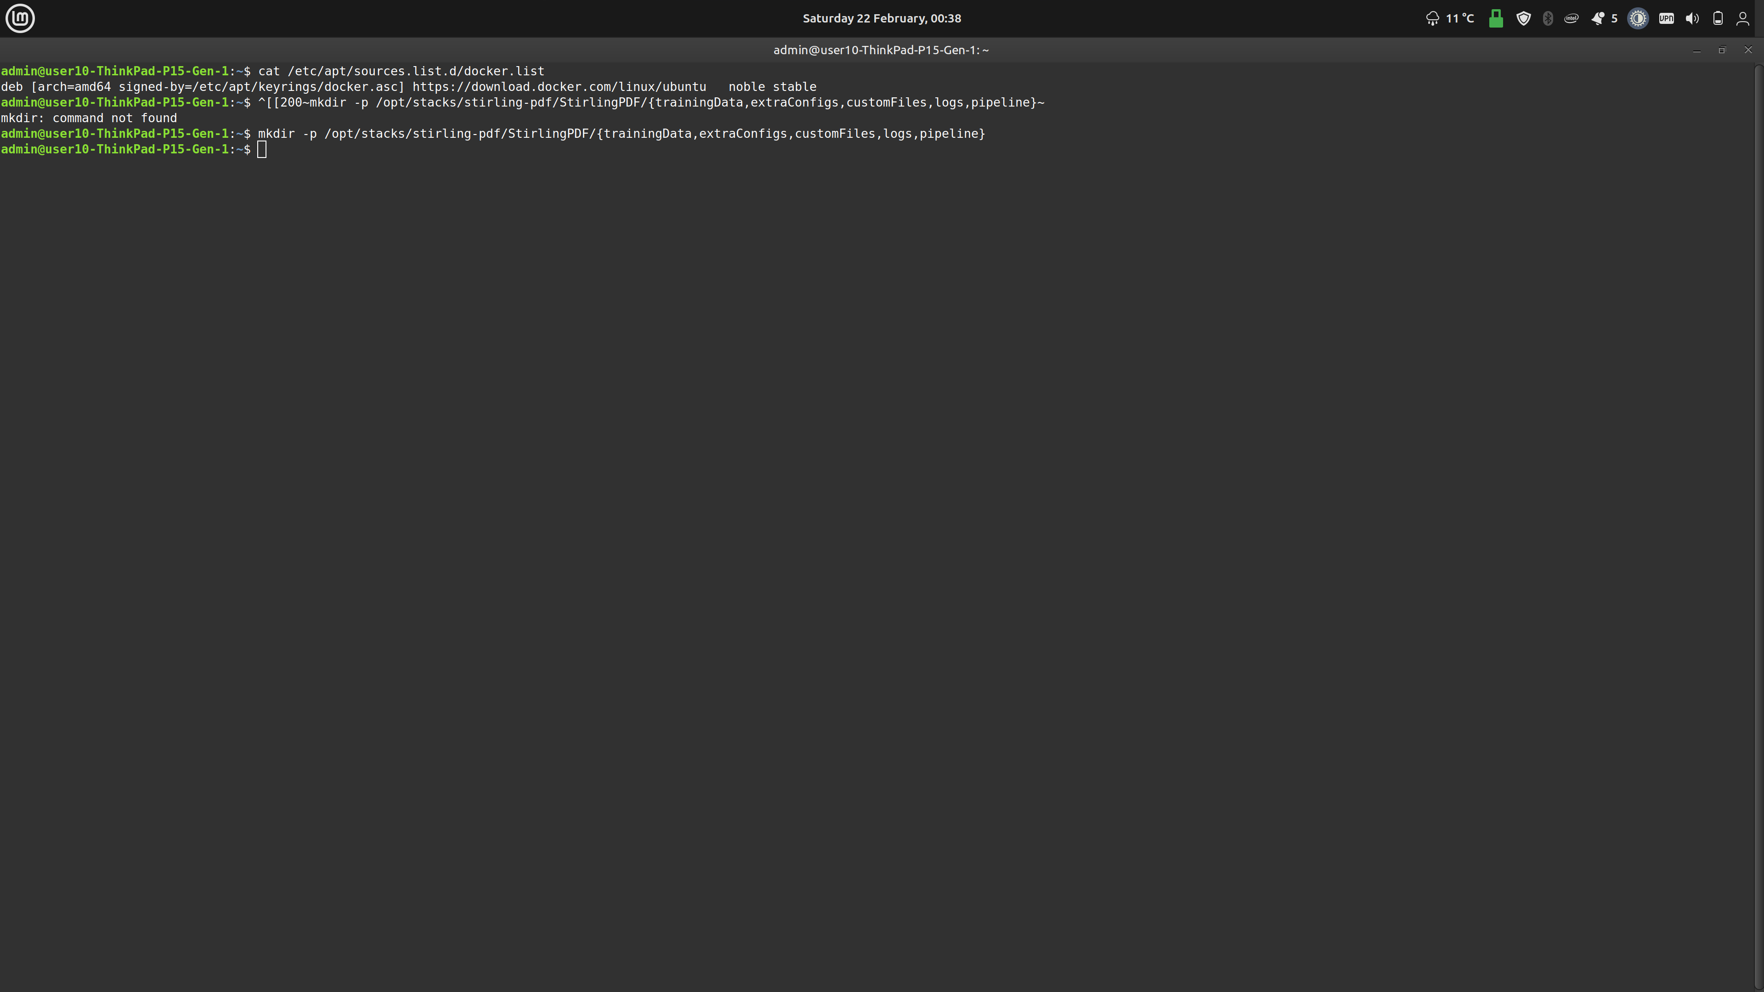Click the 'mkdir: command not found' error line

[89, 118]
